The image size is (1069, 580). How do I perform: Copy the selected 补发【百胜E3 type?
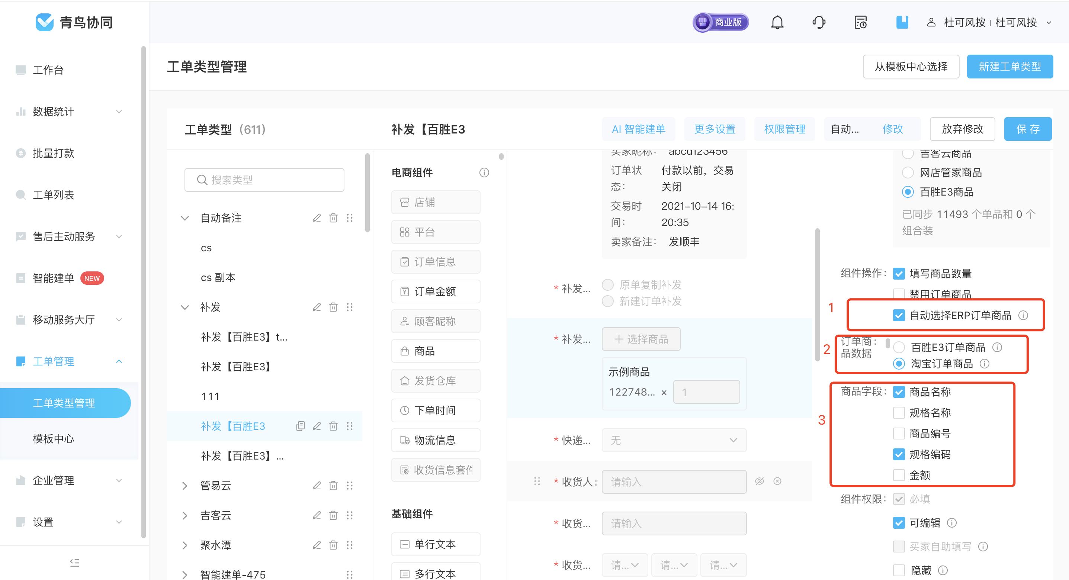[301, 426]
